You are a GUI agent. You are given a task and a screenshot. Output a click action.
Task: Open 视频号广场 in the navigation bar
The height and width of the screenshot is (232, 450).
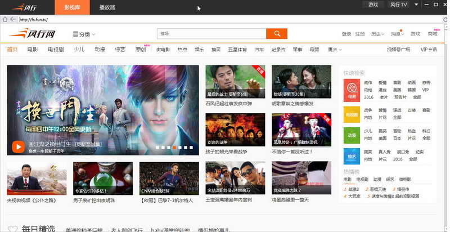(399, 50)
